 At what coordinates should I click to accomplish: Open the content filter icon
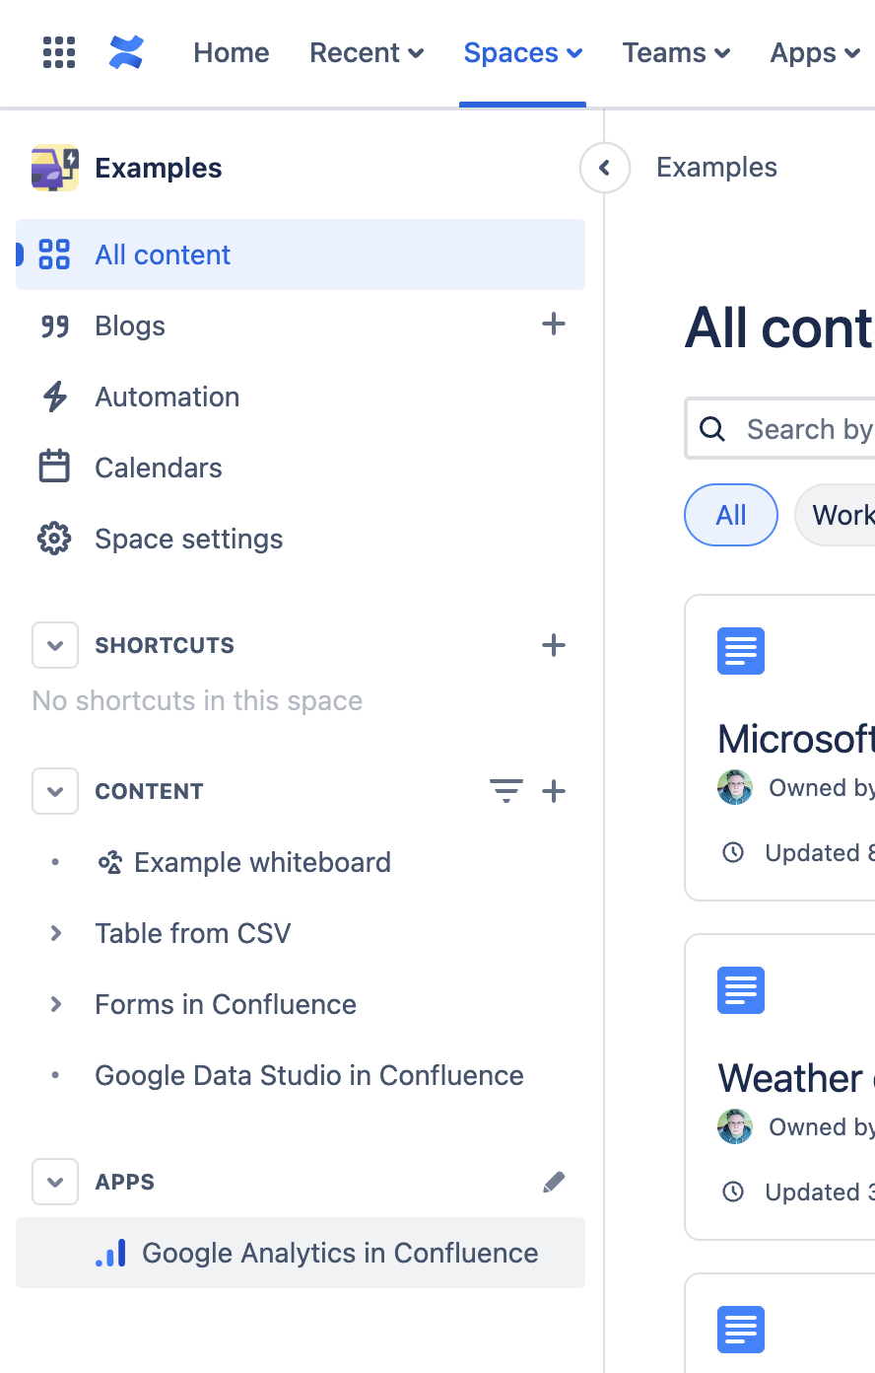(x=505, y=791)
